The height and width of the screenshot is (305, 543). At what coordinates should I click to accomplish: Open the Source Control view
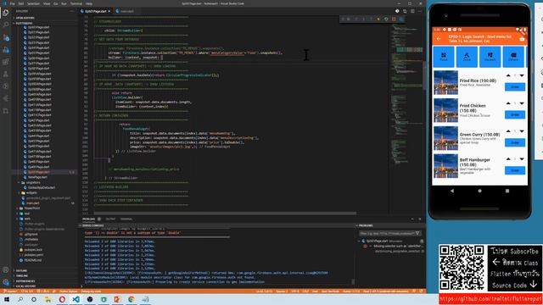pyautogui.click(x=6, y=37)
